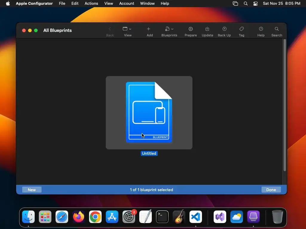
Task: Click the vertical scrollbar in blueprints window
Action: coord(285,105)
